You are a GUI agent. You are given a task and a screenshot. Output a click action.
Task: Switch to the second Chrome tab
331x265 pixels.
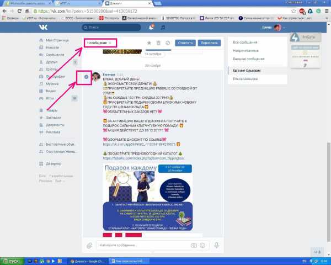click(x=78, y=3)
